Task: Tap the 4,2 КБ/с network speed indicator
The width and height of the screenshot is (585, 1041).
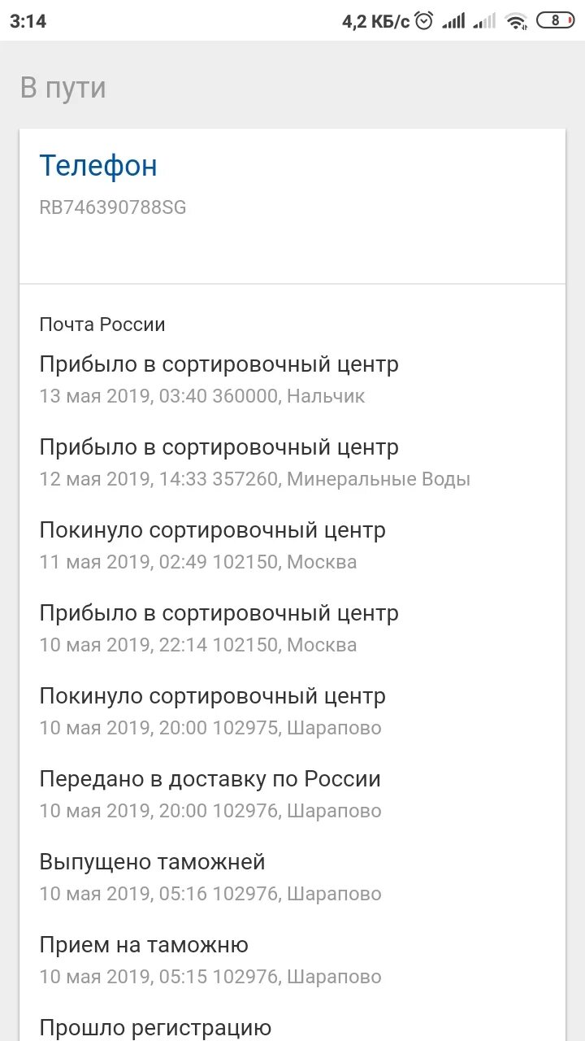Action: pyautogui.click(x=375, y=21)
